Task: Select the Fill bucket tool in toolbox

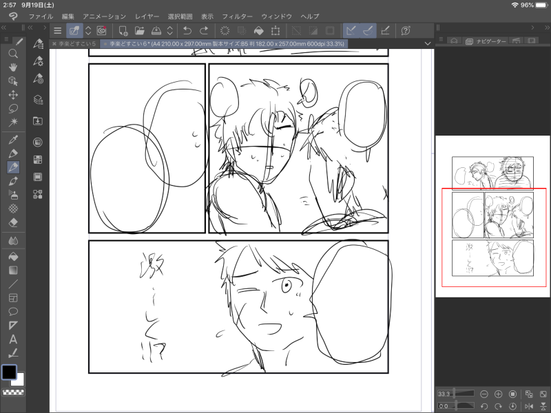Action: (13, 257)
